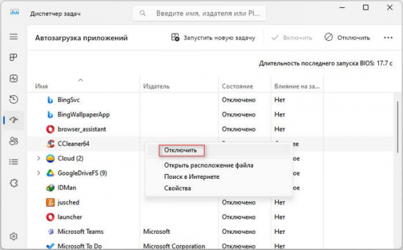Image resolution: width=403 pixels, height=250 pixels.
Task: Click Microsoft Corporation publisher cell
Action: click(x=174, y=246)
